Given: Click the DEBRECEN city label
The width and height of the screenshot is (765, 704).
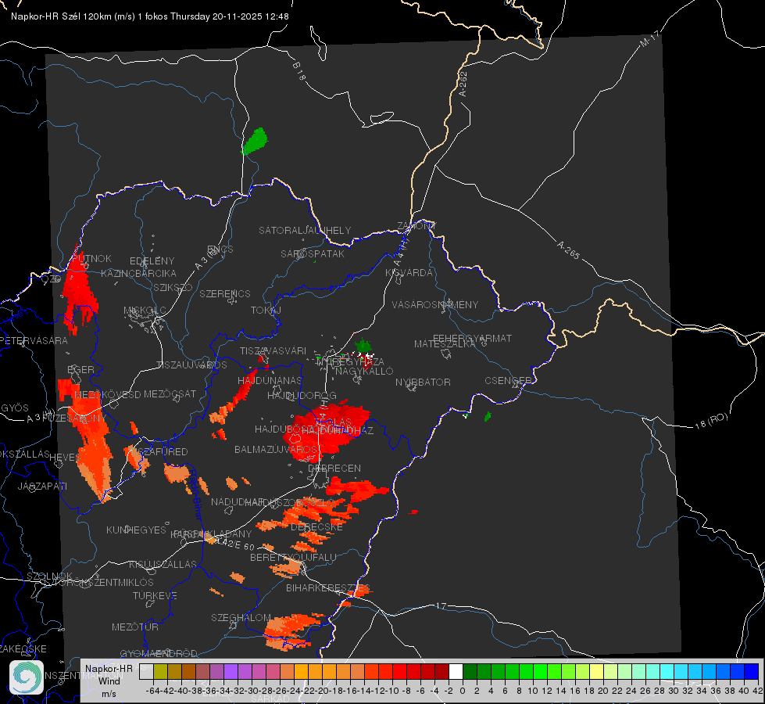Looking at the screenshot, I should (334, 468).
